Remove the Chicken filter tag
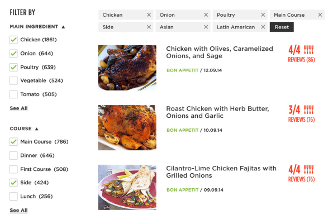Viewport: 333px width, 219px height. [x=149, y=15]
